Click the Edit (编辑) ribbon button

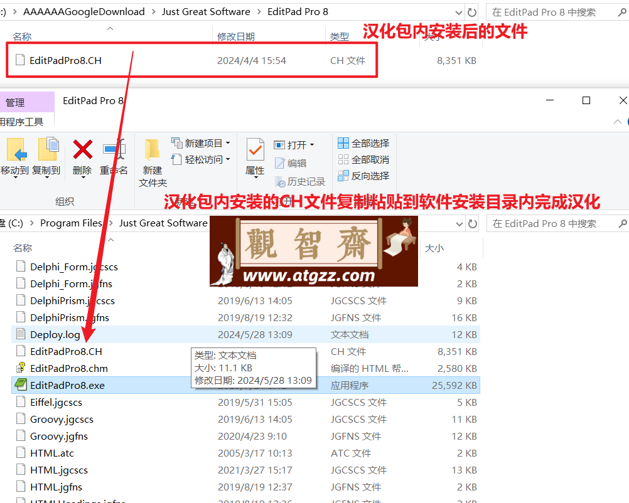(x=291, y=163)
